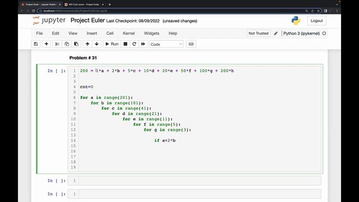
Task: Move the selected cell down
Action: coord(96,44)
